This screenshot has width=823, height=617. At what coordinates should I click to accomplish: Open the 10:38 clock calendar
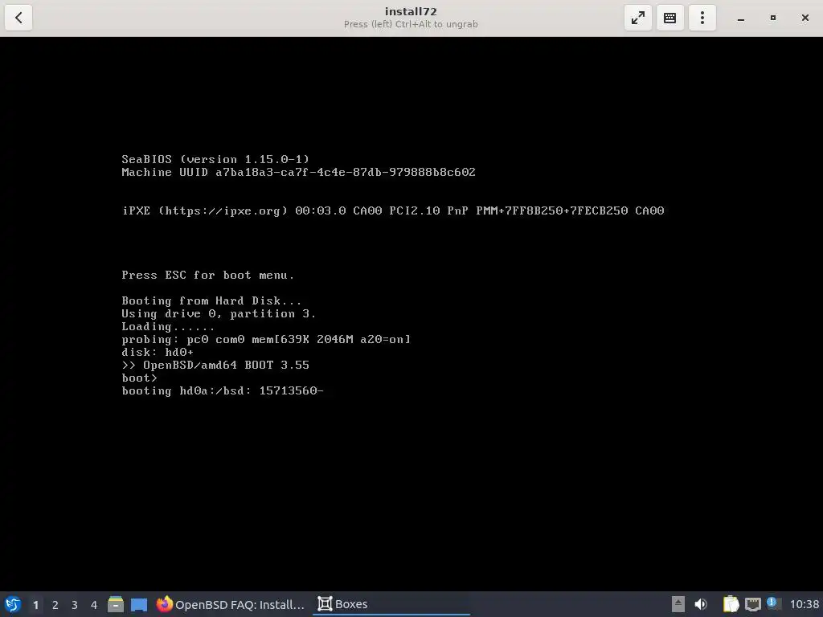[x=804, y=604]
